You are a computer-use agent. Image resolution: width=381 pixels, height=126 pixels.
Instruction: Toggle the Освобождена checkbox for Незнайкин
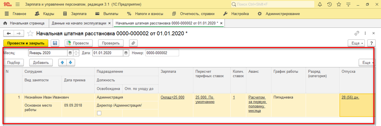pos(99,113)
